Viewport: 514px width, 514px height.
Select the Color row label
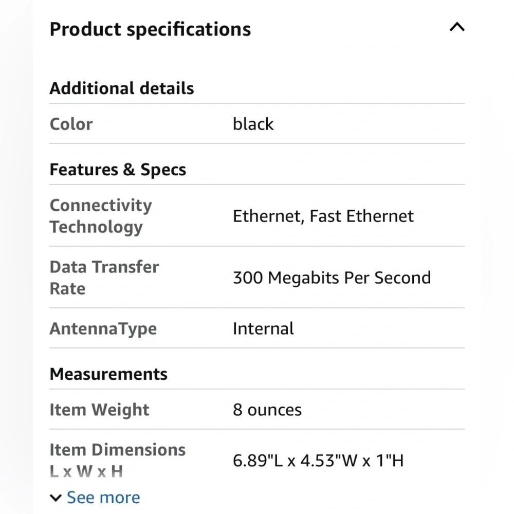(x=71, y=124)
